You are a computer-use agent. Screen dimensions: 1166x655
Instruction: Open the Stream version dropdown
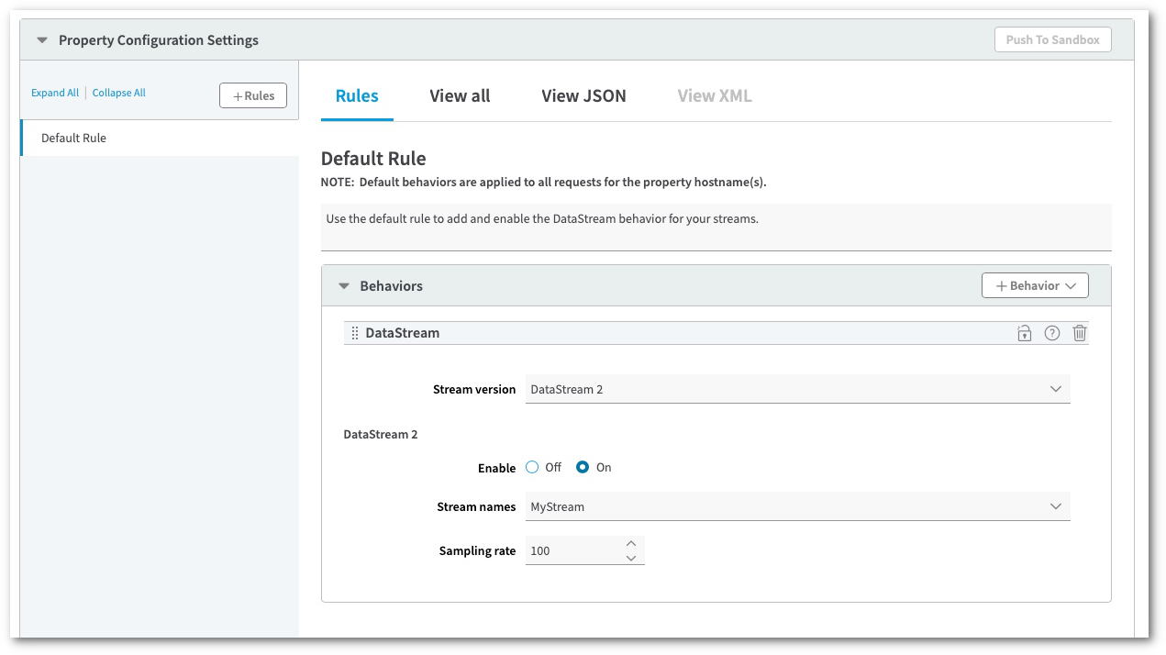(x=797, y=389)
